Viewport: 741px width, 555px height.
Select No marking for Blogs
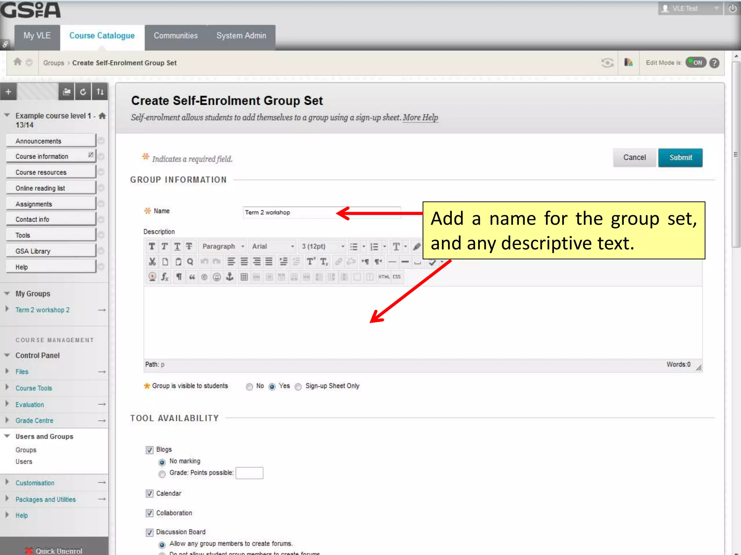[162, 462]
